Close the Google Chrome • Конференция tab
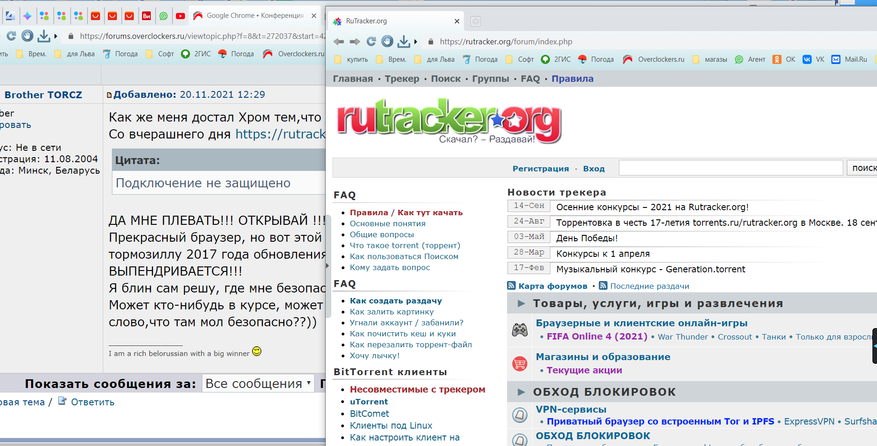The width and height of the screenshot is (877, 446). pyautogui.click(x=314, y=16)
